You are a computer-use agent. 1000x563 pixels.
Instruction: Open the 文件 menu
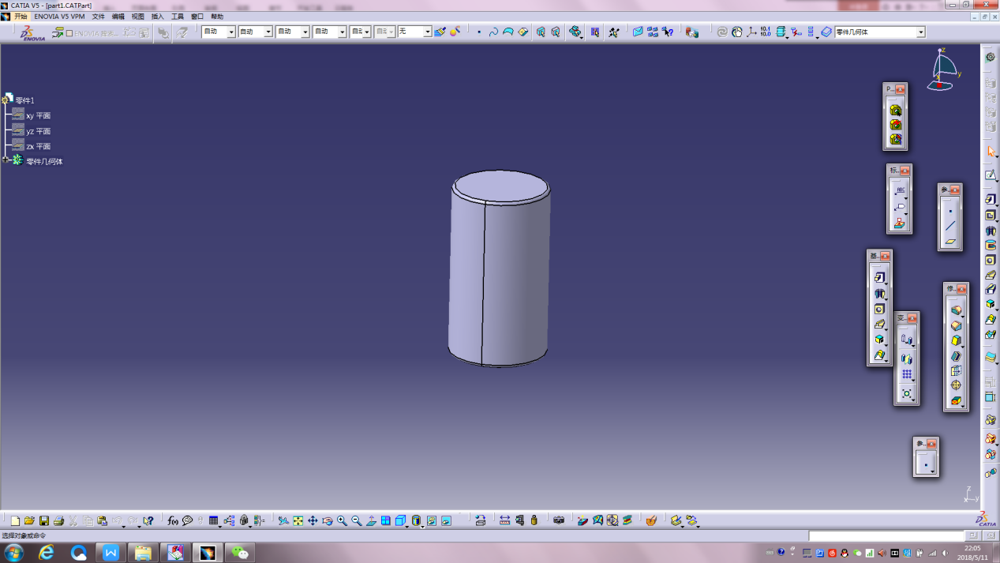(98, 17)
